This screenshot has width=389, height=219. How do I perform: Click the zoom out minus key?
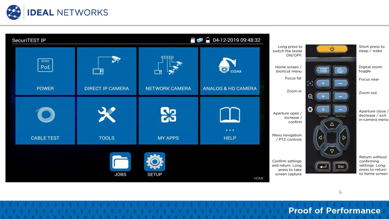coord(340,96)
